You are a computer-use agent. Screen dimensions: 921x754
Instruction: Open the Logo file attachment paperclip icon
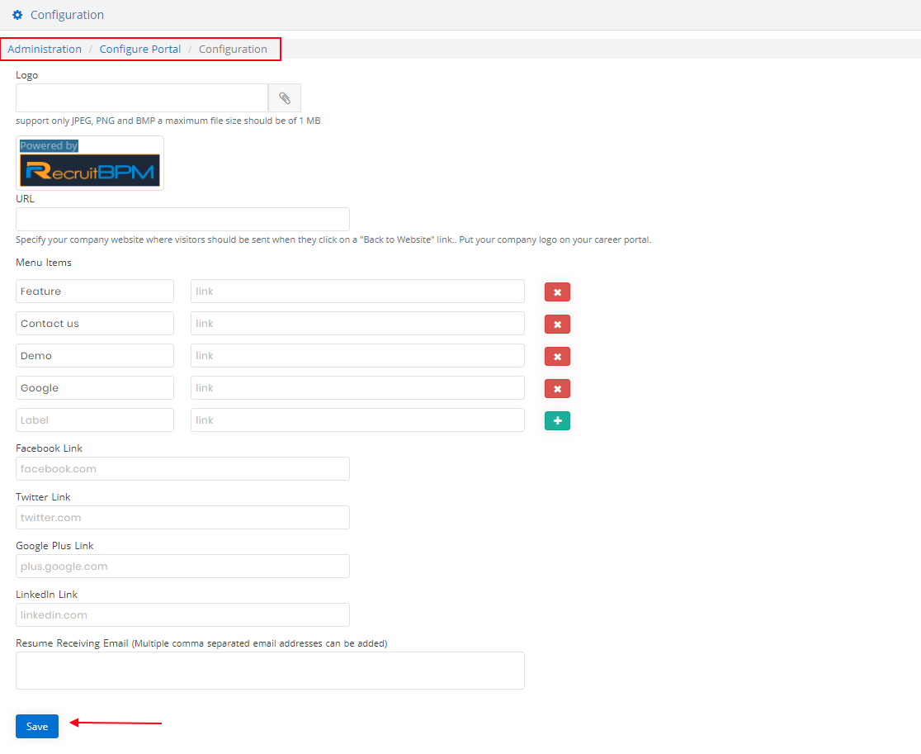[284, 97]
